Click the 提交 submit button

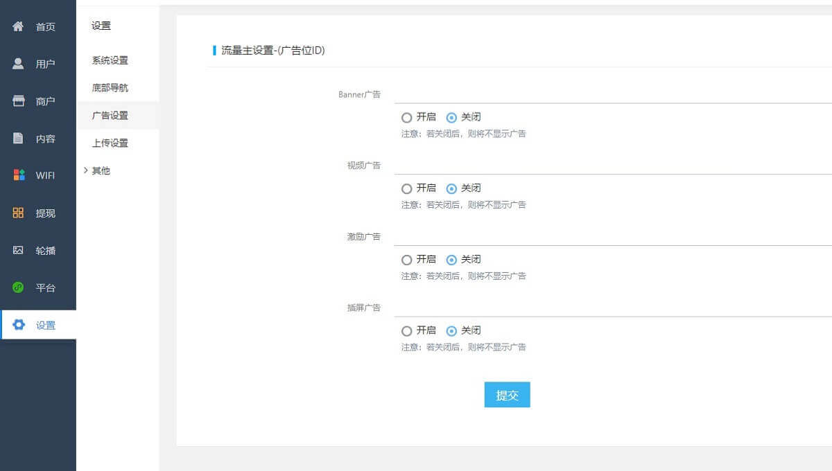click(x=507, y=394)
